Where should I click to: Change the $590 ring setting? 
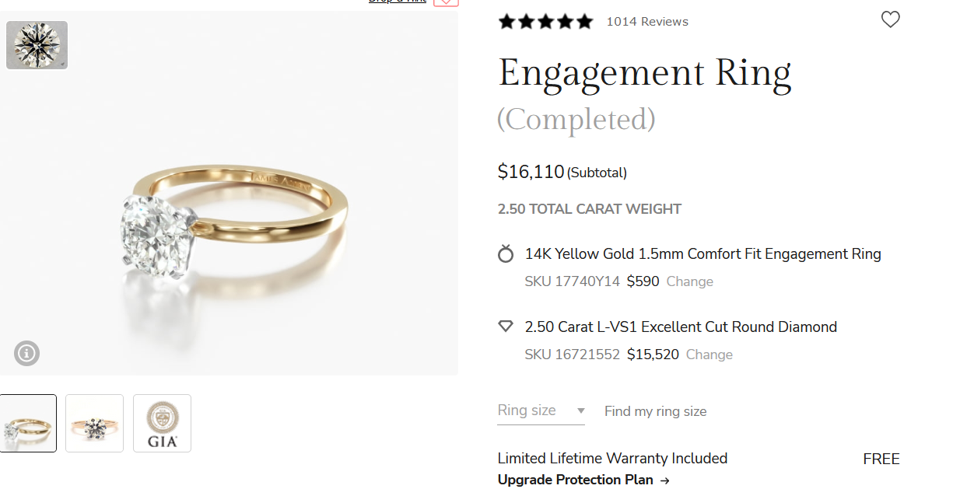point(689,281)
